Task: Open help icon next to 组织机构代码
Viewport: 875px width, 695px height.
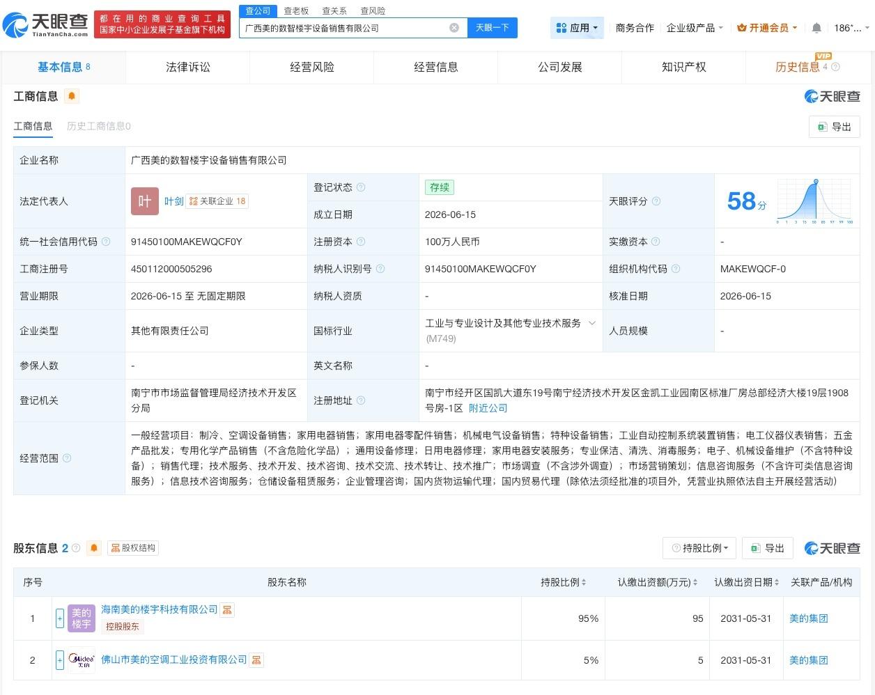Action: pyautogui.click(x=676, y=269)
